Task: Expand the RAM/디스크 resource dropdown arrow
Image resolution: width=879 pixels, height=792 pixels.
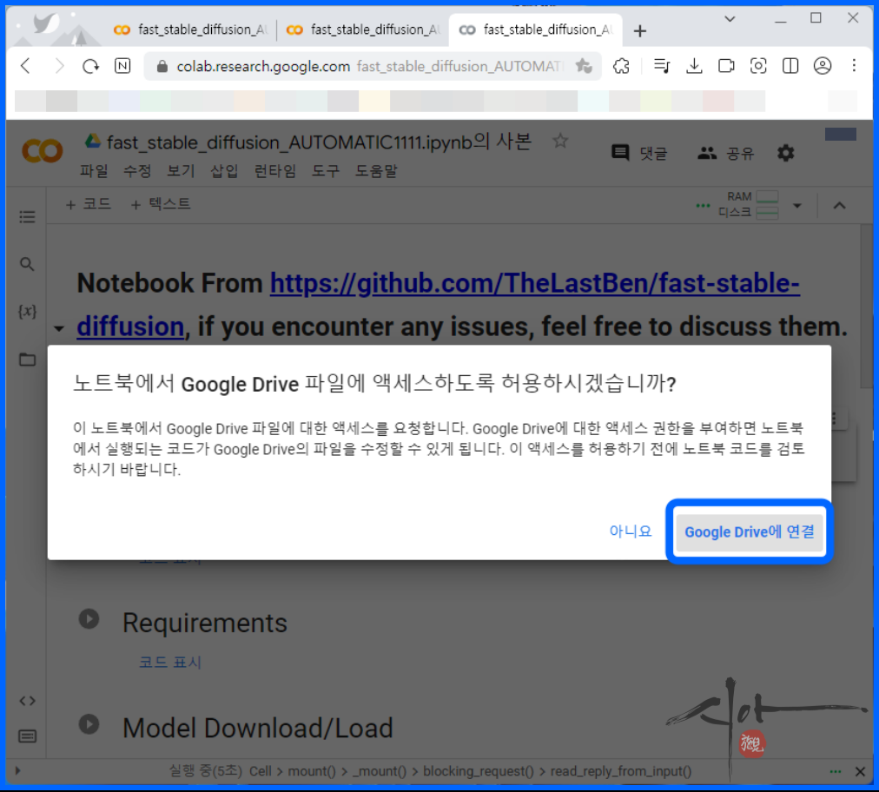Action: pos(797,206)
